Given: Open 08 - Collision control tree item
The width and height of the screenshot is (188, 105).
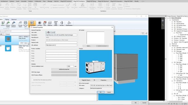Looking at the screenshot, I should tap(179, 36).
